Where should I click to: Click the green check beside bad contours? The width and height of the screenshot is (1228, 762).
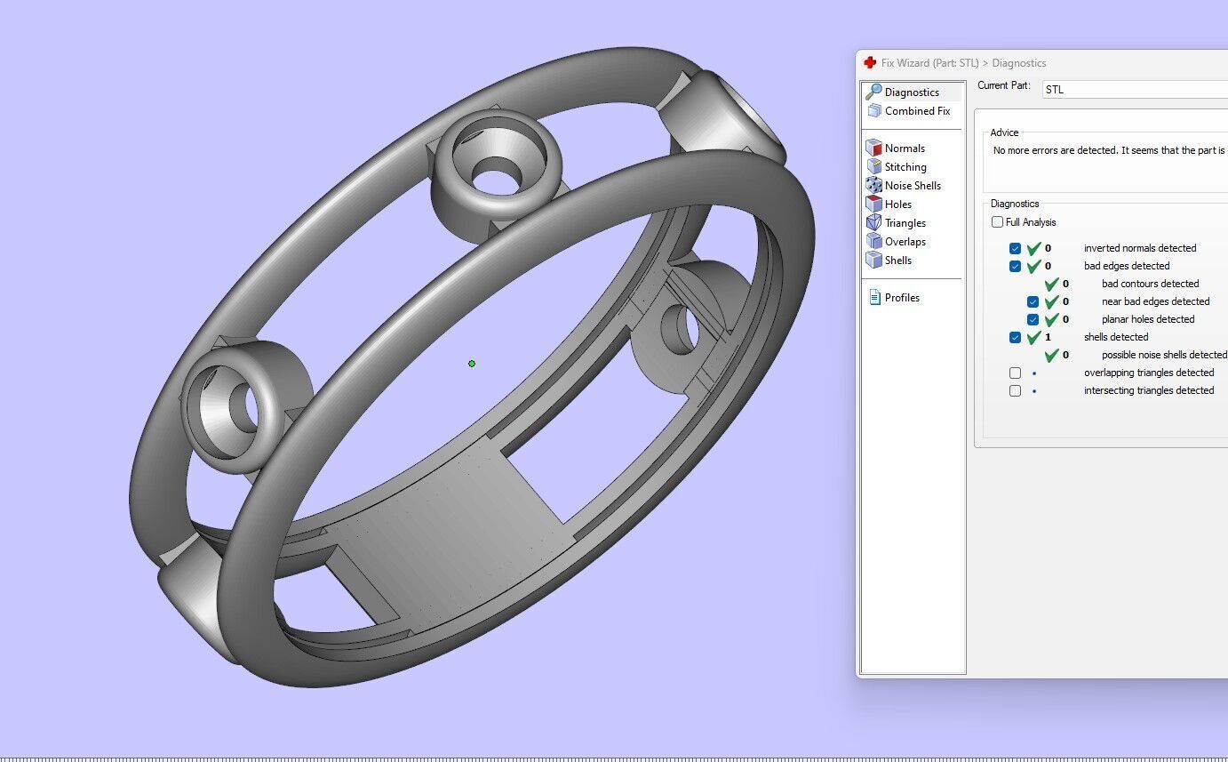(x=1051, y=284)
